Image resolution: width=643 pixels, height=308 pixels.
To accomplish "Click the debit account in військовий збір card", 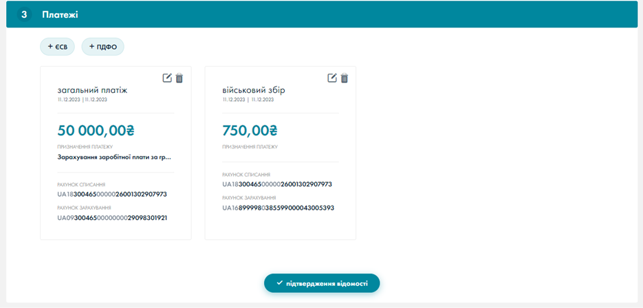I will (x=277, y=184).
